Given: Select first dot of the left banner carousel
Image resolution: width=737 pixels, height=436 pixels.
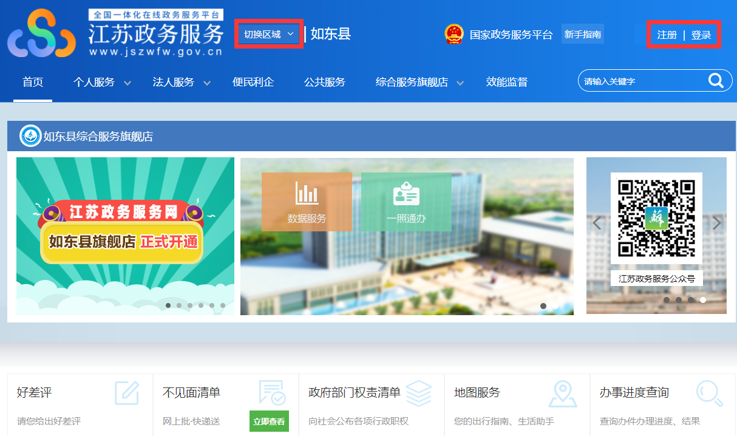Looking at the screenshot, I should coord(168,305).
